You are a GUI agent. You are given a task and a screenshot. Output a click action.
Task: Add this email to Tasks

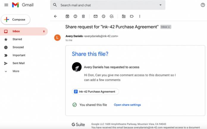coord(112,16)
